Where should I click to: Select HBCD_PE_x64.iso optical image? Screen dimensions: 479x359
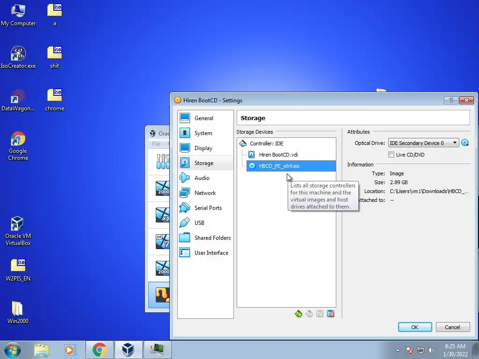pos(291,166)
